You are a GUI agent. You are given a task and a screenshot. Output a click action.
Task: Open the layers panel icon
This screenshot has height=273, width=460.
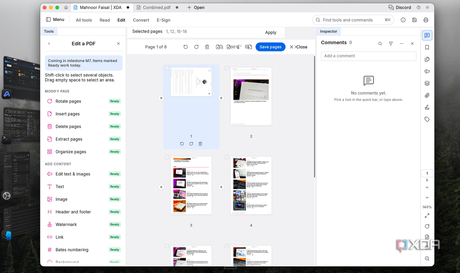427,83
